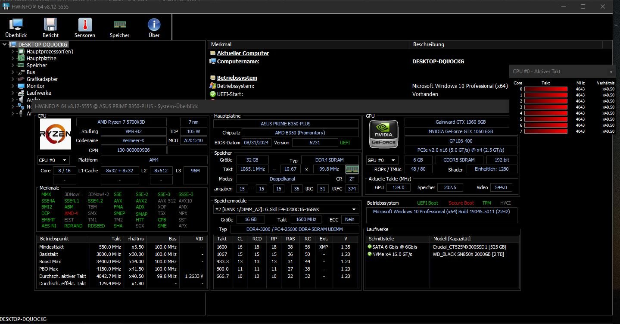The image size is (620, 324).
Task: Select the Monitor tree item label
Action: pyautogui.click(x=35, y=86)
